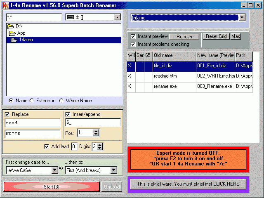
Task: Disable the Add lead checkbox
Action: 47,146
